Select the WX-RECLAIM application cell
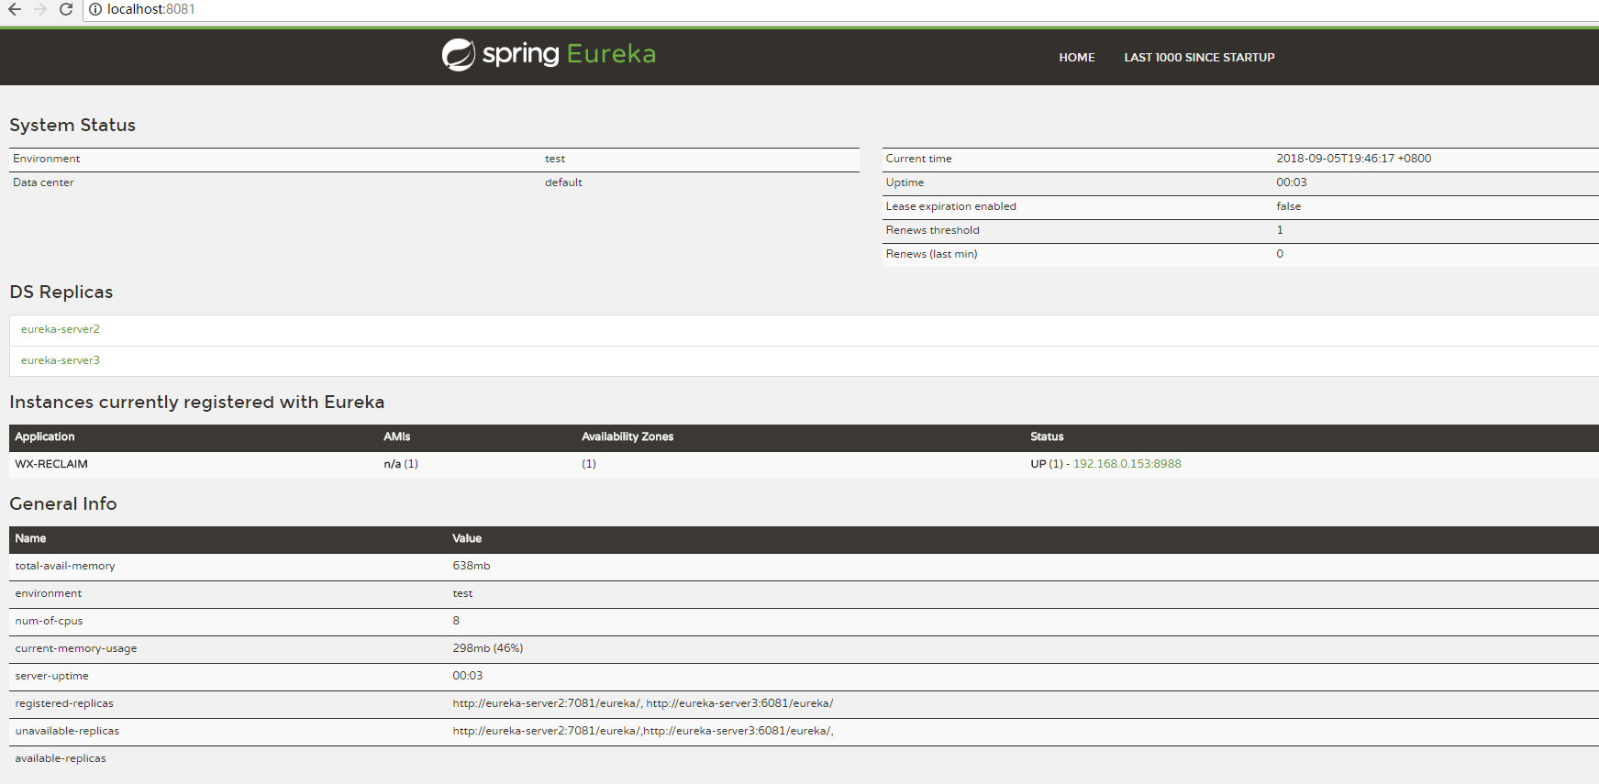The height and width of the screenshot is (784, 1599). 51,464
